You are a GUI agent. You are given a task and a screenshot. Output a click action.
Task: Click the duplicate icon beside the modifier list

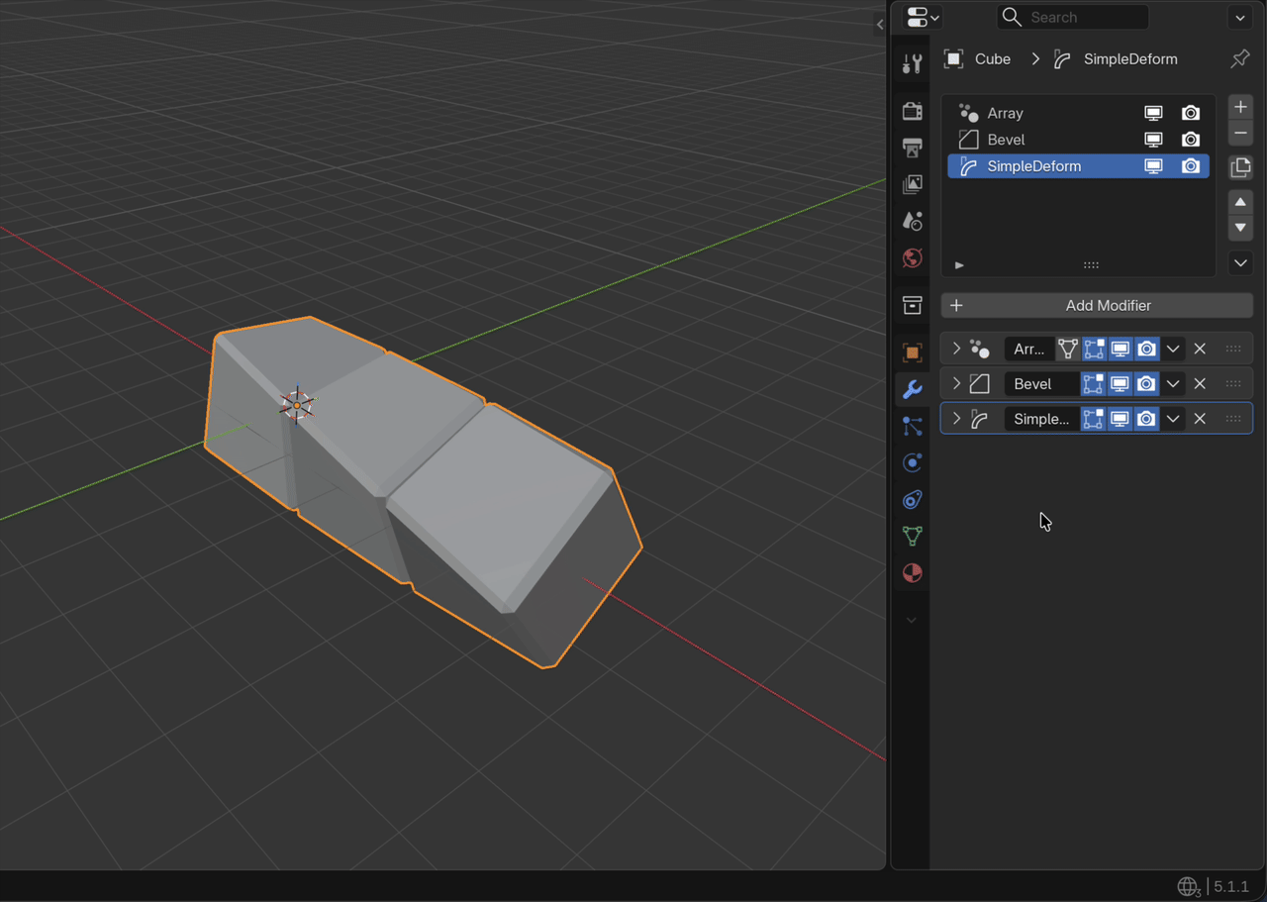point(1240,167)
